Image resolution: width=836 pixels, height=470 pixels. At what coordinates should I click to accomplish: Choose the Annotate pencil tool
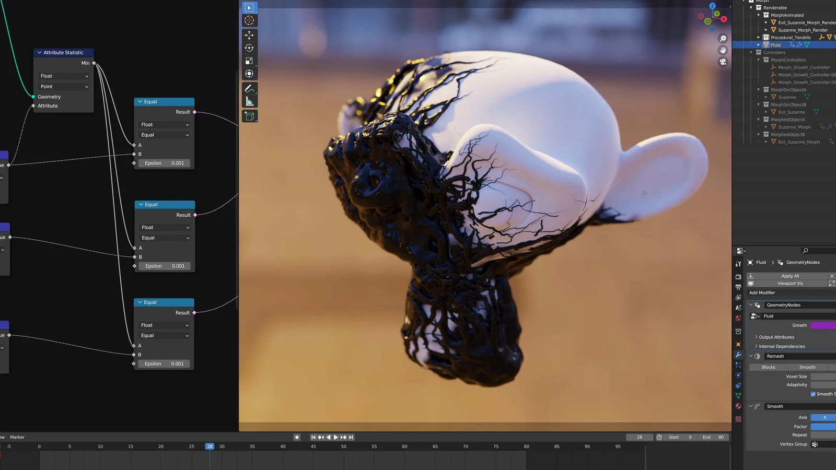pyautogui.click(x=249, y=89)
